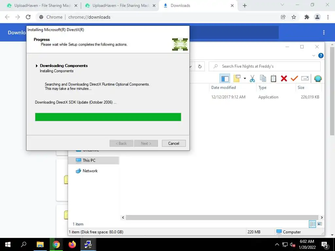Viewport: 335px width, 251px height.
Task: Click the green DirectX download progress bar
Action: point(108,117)
